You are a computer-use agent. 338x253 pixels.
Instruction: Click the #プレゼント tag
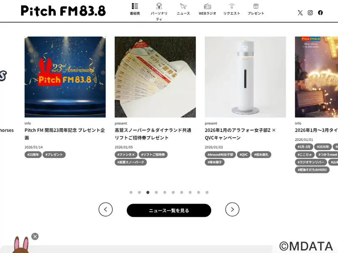coord(54,154)
